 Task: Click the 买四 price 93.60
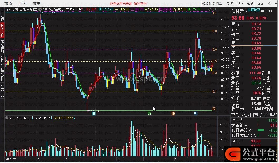point(256,63)
